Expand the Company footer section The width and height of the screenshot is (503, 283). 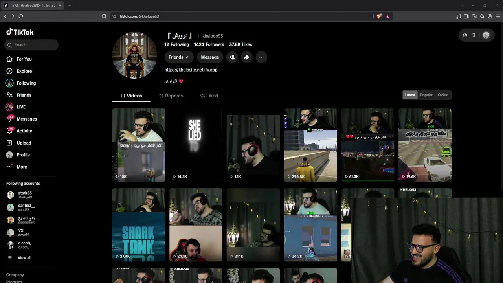[x=15, y=275]
